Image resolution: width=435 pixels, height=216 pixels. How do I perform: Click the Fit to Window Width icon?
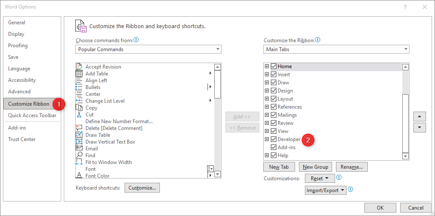point(79,162)
